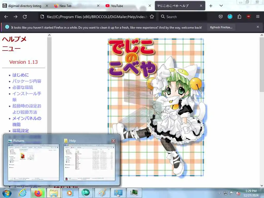Open the 環境設定 help link
This screenshot has width=264, height=198.
tap(21, 131)
